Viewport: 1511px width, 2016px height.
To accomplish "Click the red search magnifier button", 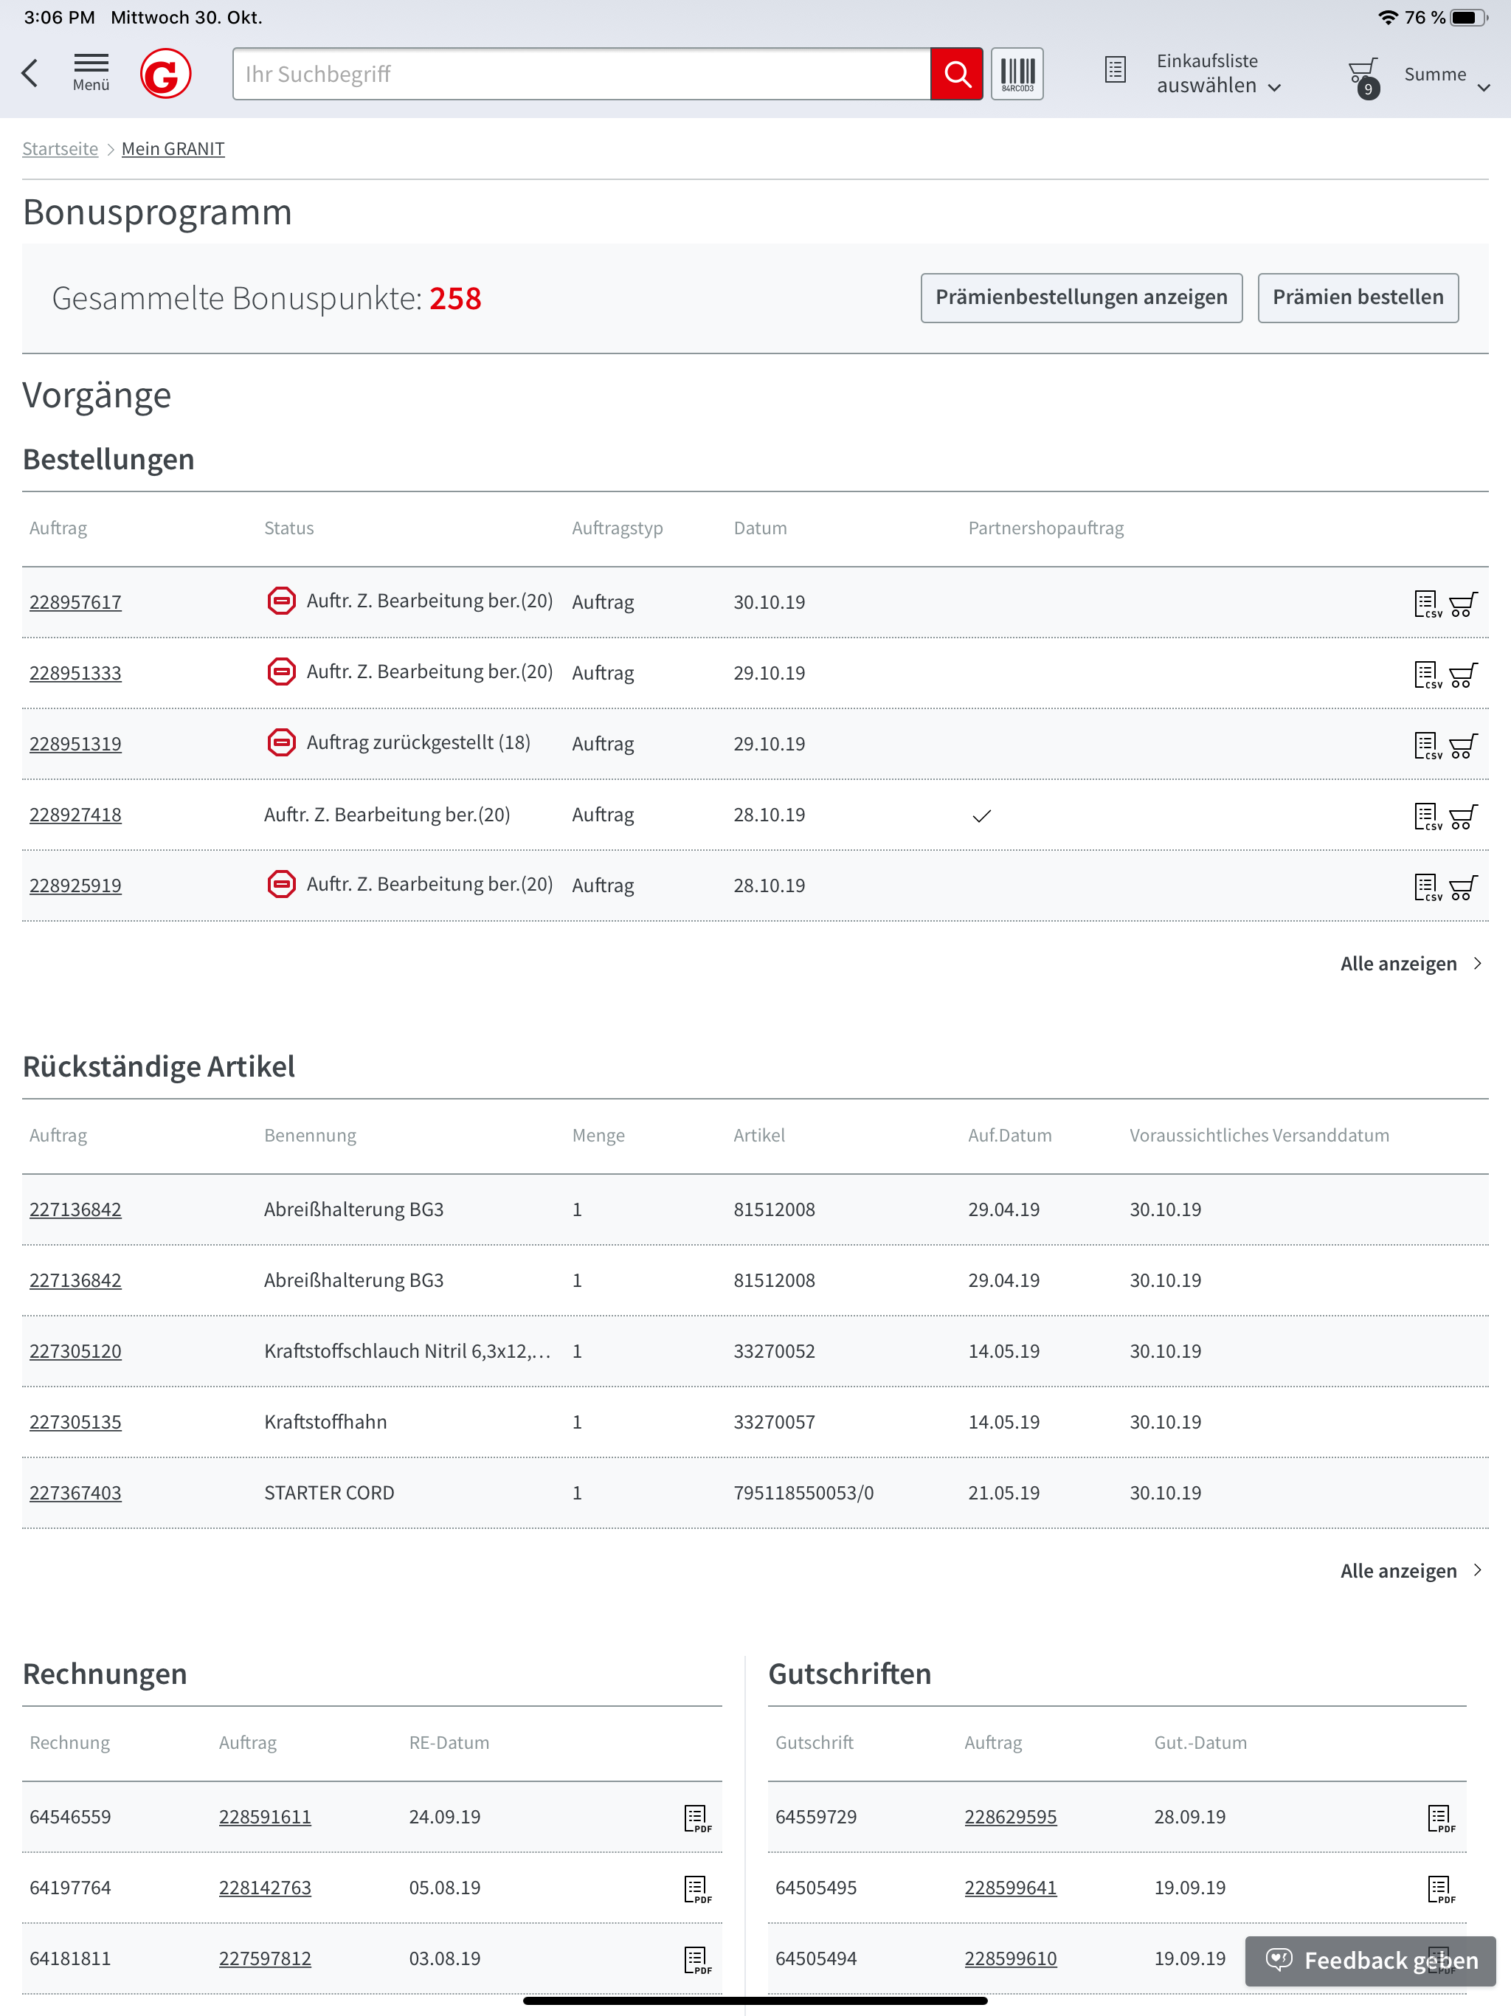I will click(957, 74).
